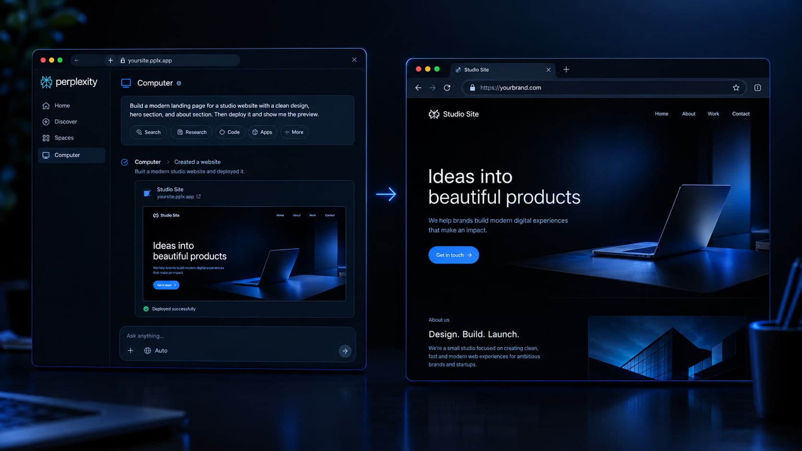The image size is (802, 451).
Task: Go back in the right browser window
Action: pos(418,88)
